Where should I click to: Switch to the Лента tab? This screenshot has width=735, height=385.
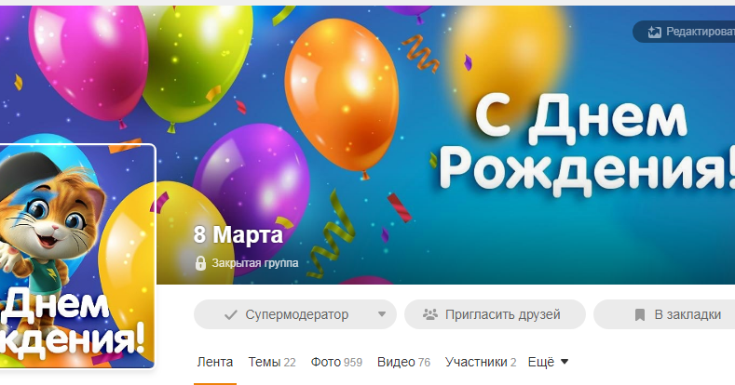tap(215, 362)
